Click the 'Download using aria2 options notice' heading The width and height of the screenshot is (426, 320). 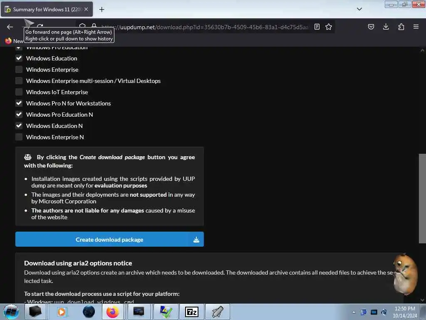point(78,263)
